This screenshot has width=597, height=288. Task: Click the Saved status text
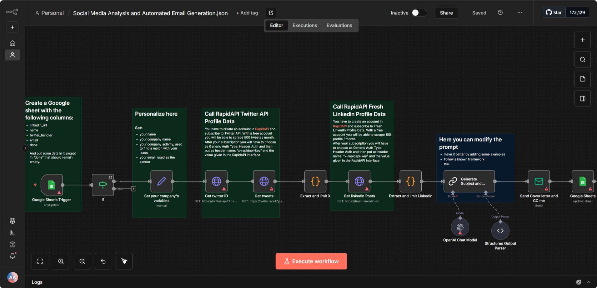point(479,13)
